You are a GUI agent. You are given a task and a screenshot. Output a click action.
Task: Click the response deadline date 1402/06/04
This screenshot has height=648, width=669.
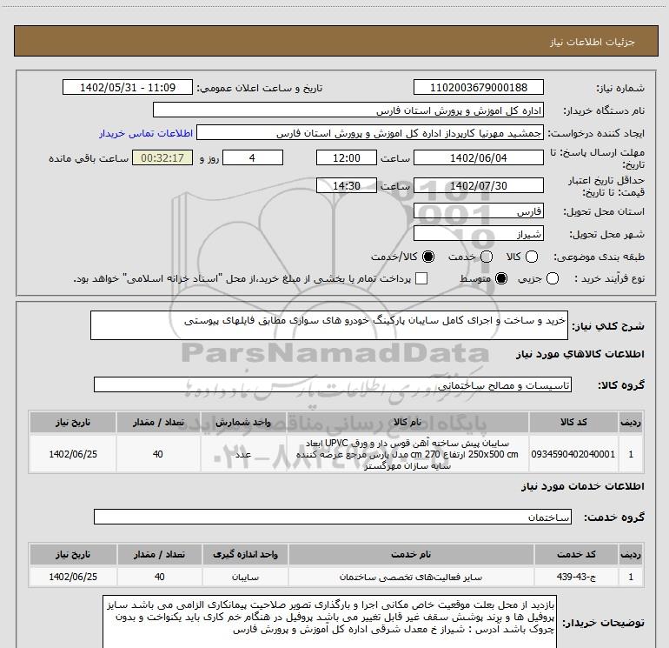coord(478,158)
